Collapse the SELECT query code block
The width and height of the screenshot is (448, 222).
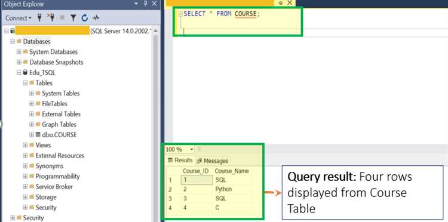(x=180, y=14)
